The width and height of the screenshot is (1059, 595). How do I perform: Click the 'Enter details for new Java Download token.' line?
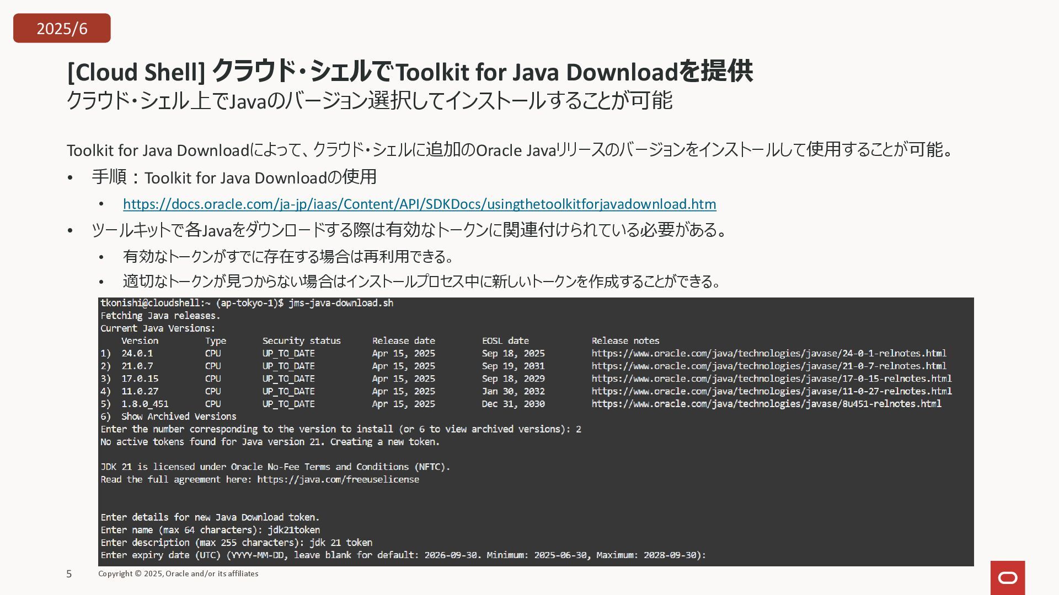coord(210,518)
